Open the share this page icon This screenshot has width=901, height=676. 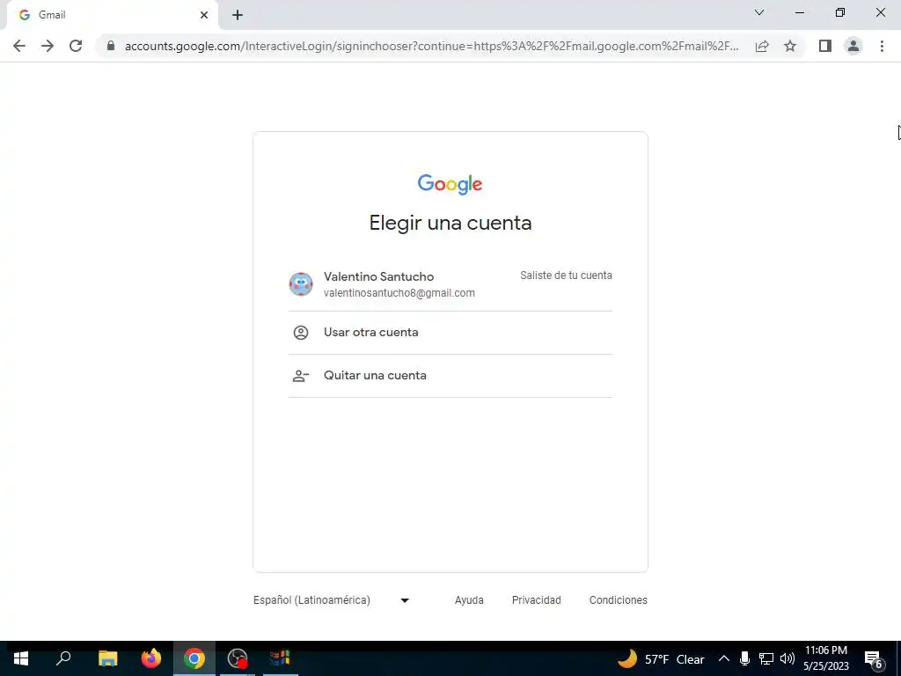(762, 46)
